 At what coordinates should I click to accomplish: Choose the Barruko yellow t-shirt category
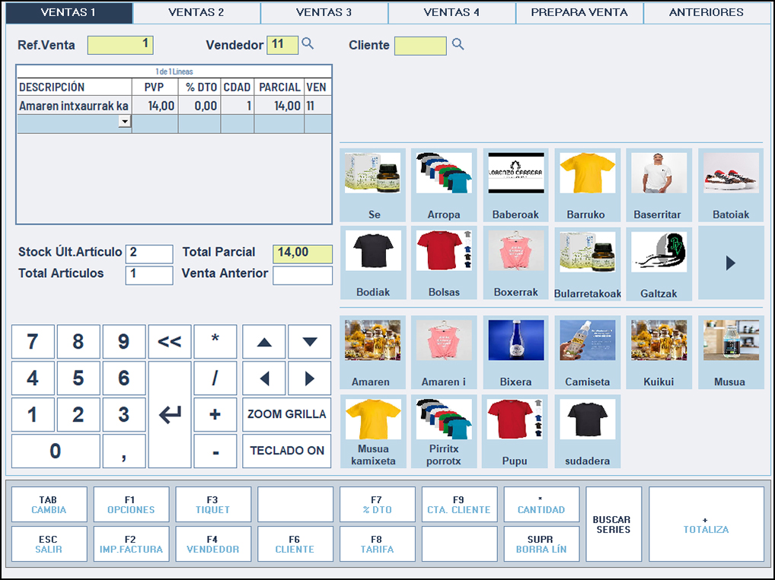point(586,185)
